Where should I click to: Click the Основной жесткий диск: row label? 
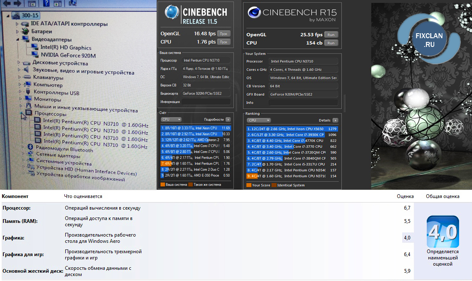pos(33,271)
